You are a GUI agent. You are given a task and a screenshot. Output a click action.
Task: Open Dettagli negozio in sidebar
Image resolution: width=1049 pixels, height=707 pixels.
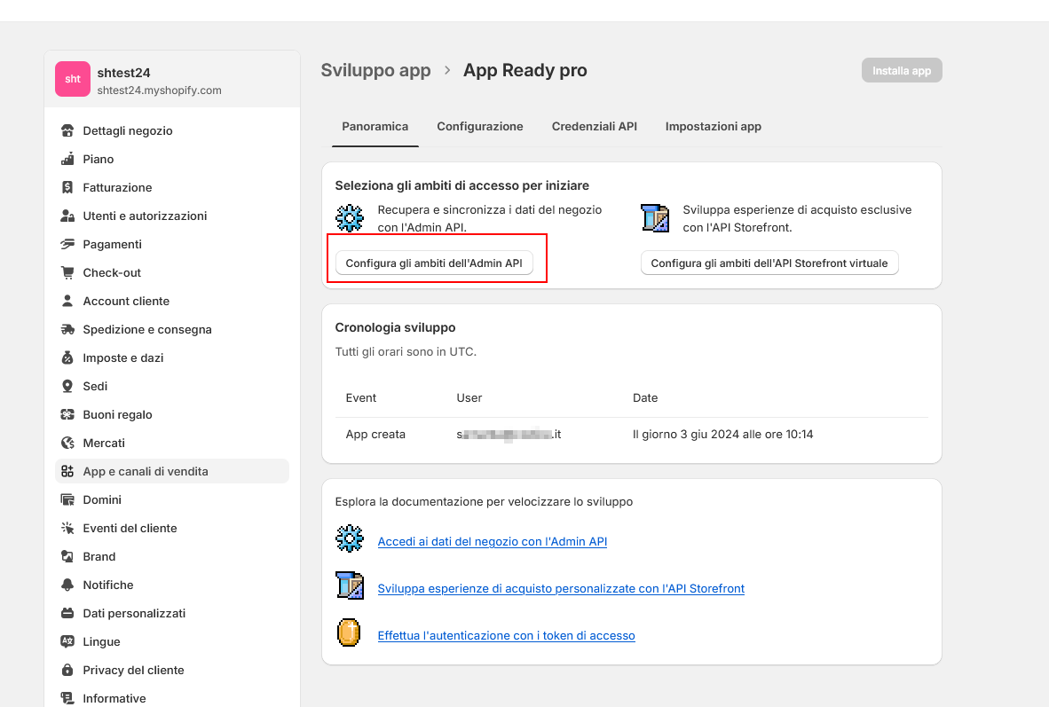[x=172, y=130]
